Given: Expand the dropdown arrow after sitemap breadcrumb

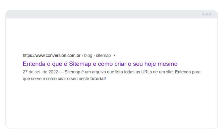Looking at the screenshot, I should point(115,56).
